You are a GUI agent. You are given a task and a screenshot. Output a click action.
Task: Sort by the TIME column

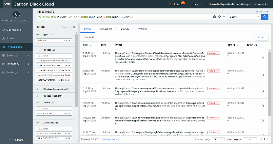[x=87, y=45]
